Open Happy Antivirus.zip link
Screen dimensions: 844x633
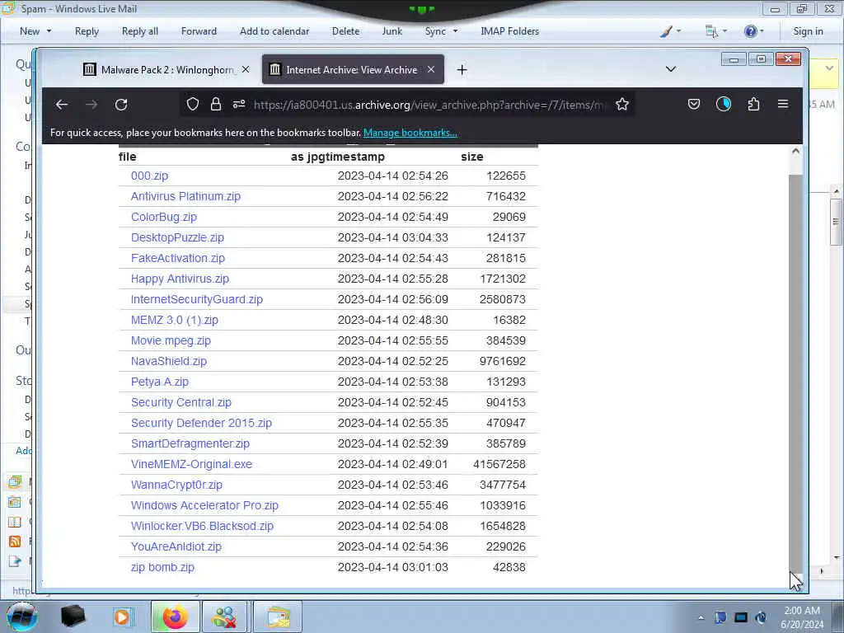pos(180,279)
